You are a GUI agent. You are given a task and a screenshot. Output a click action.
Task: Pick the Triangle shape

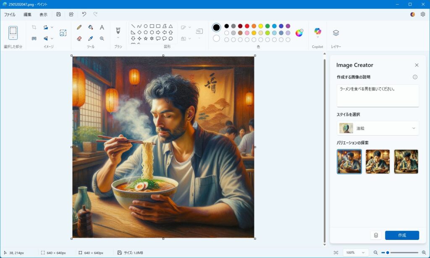(x=170, y=26)
